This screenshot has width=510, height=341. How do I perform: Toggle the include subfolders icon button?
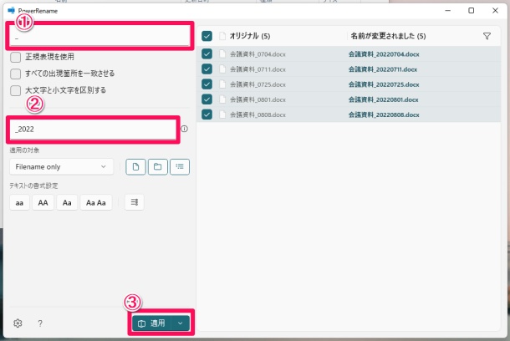pos(180,167)
